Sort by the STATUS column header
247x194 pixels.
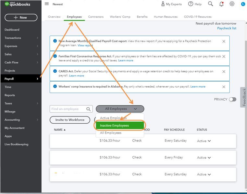(202, 130)
